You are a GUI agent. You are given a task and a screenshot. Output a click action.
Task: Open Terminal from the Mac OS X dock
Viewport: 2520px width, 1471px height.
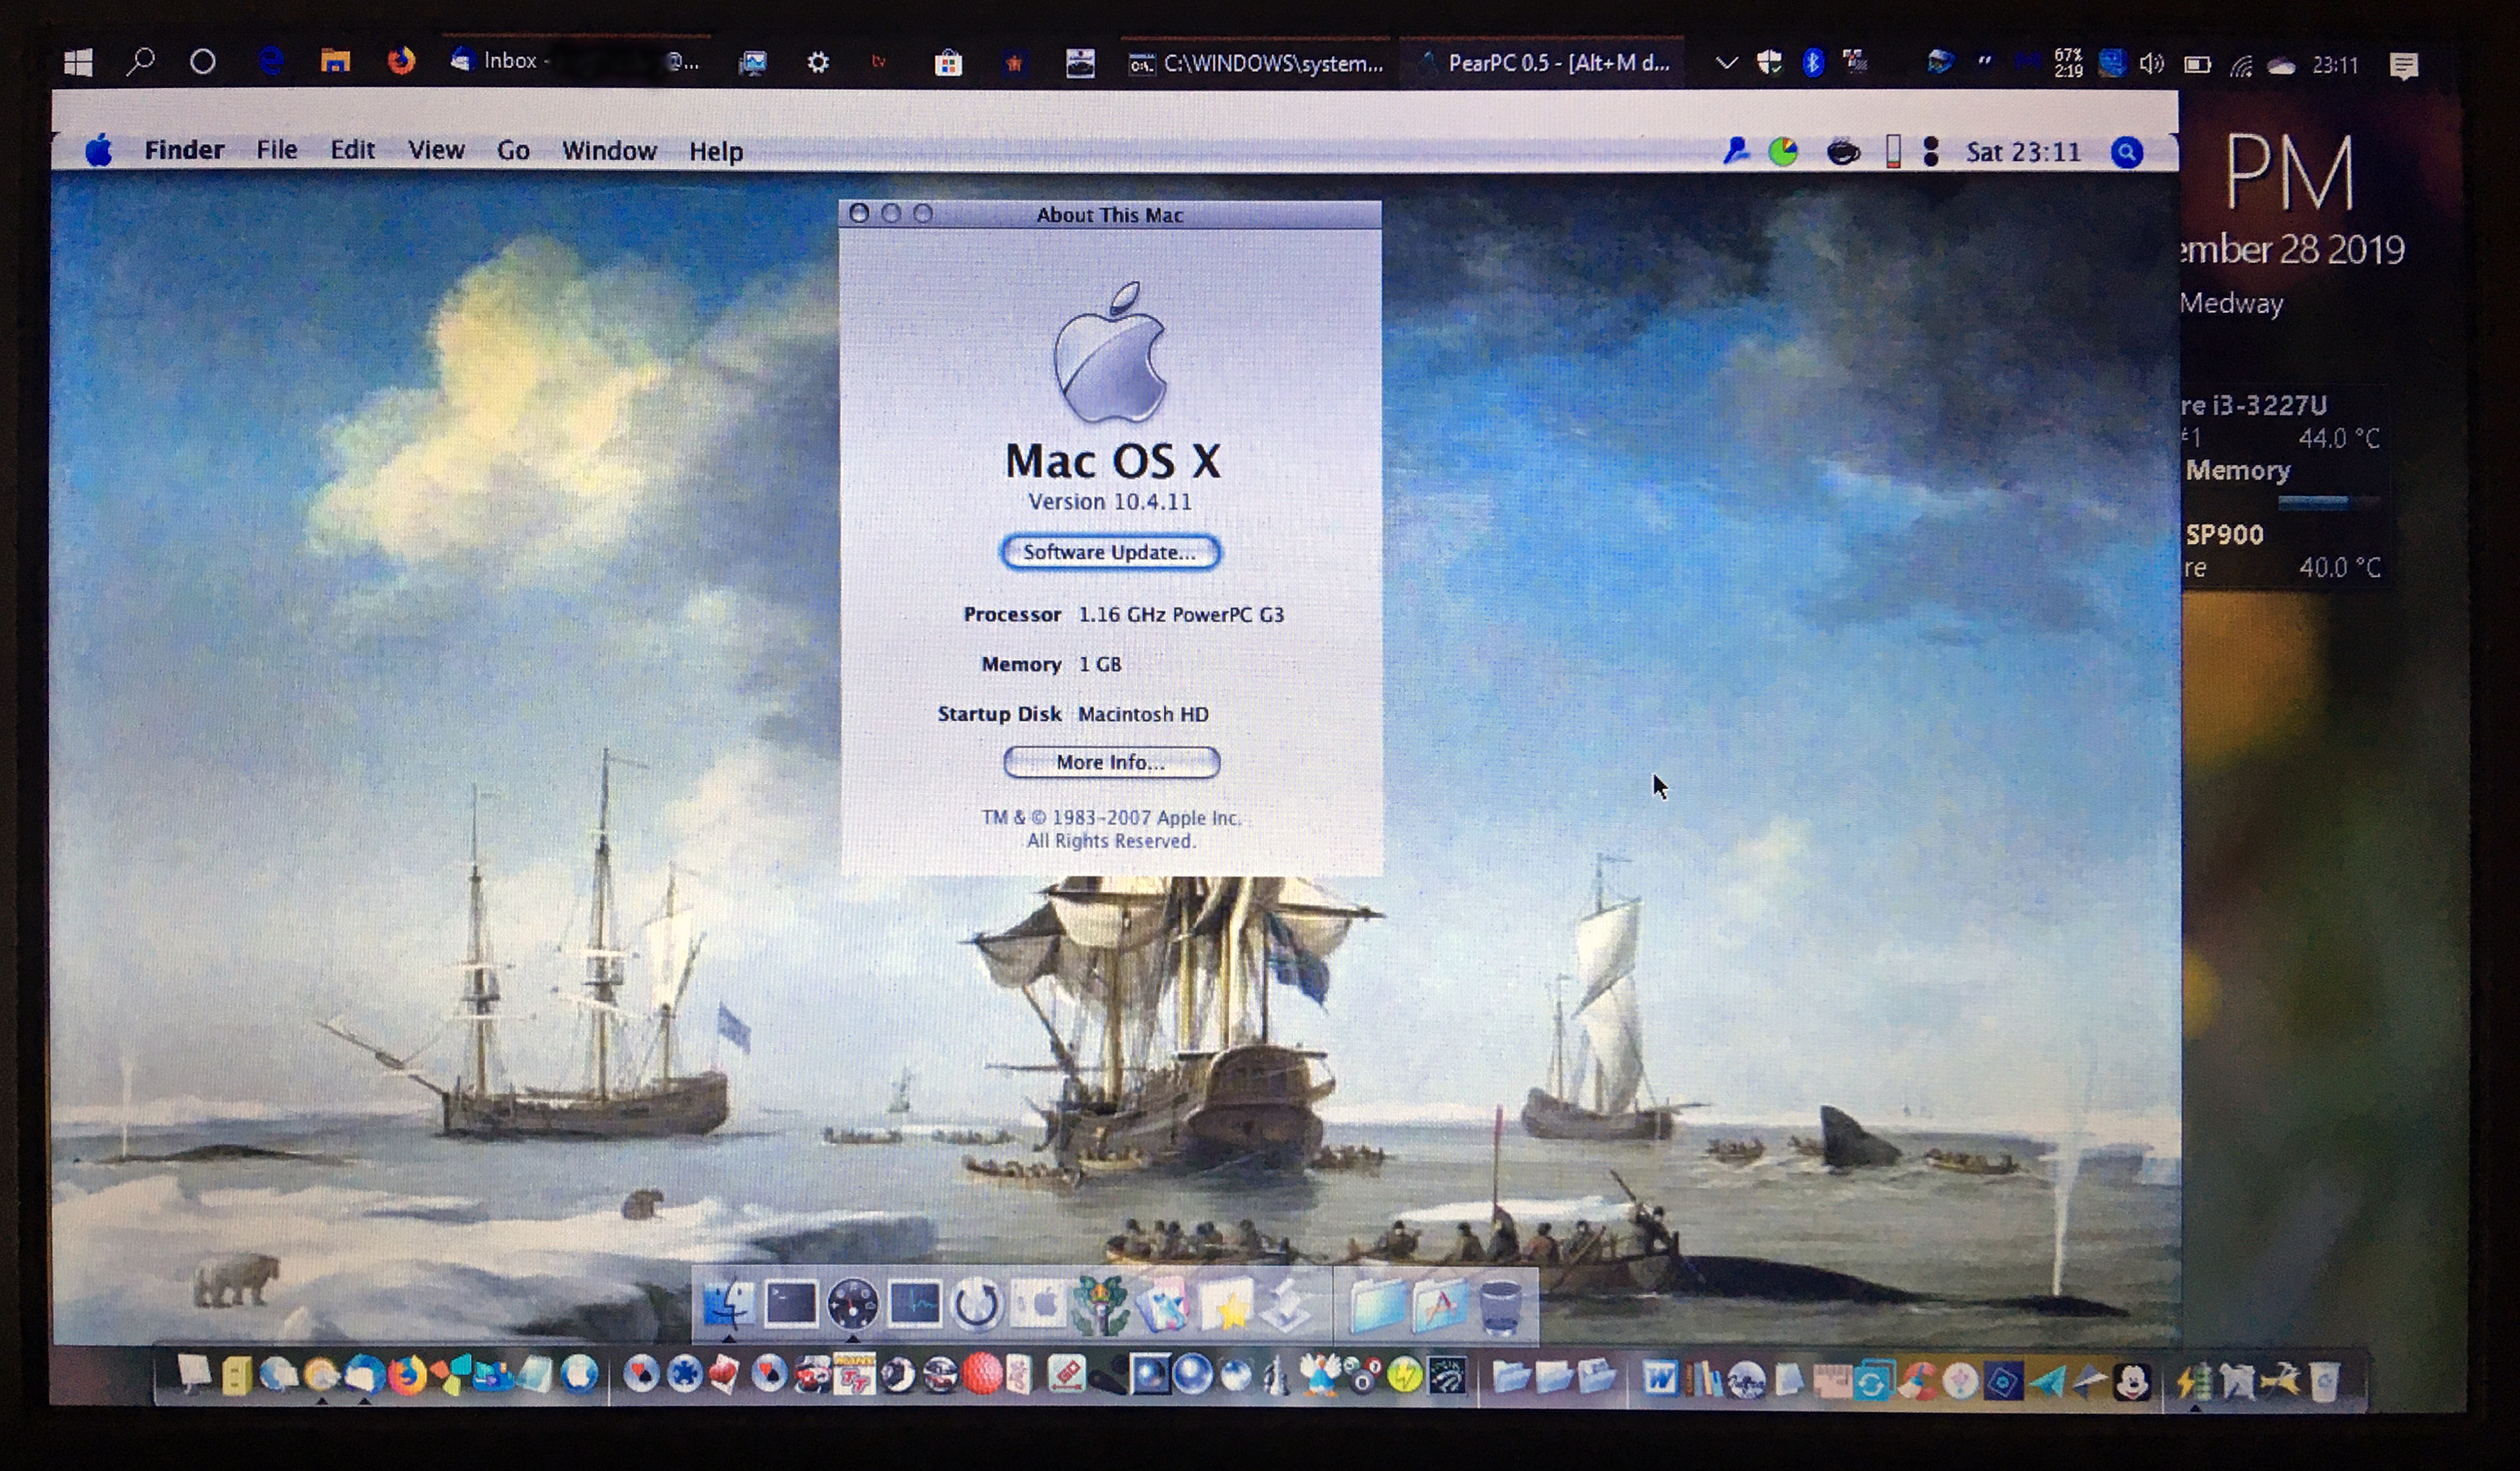coord(791,1304)
